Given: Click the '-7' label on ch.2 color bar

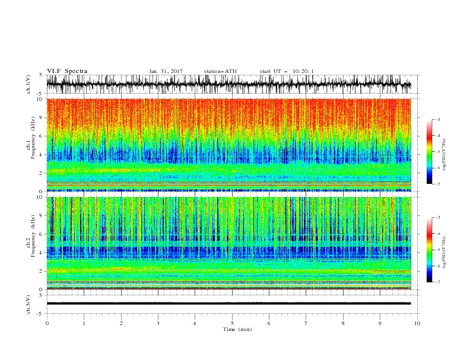Looking at the screenshot, I should click(437, 282).
